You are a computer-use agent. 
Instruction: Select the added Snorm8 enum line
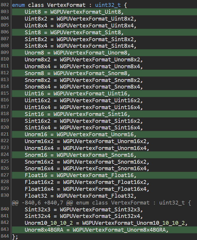tap(104, 73)
